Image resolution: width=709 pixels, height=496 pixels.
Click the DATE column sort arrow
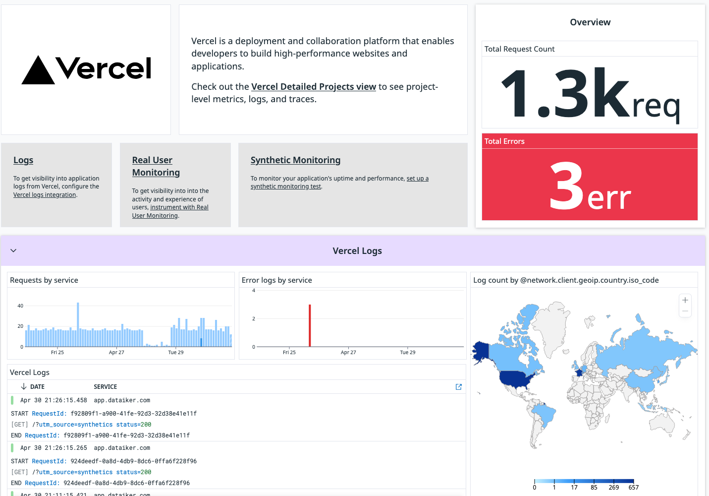[24, 386]
